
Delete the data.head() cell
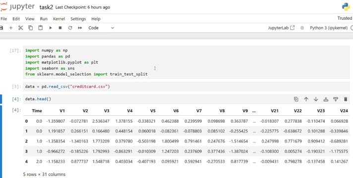point(346,99)
